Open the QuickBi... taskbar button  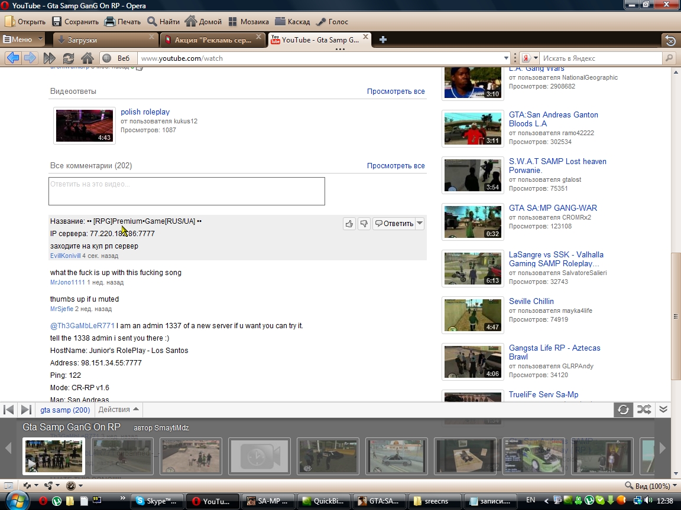tap(323, 501)
